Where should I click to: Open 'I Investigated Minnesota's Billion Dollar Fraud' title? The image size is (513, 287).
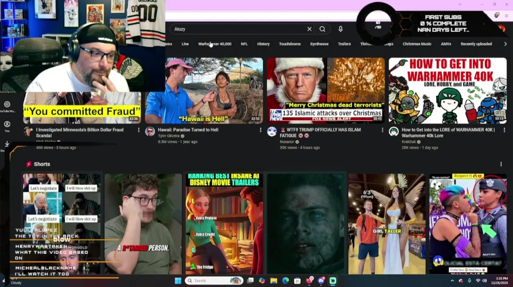(80, 133)
